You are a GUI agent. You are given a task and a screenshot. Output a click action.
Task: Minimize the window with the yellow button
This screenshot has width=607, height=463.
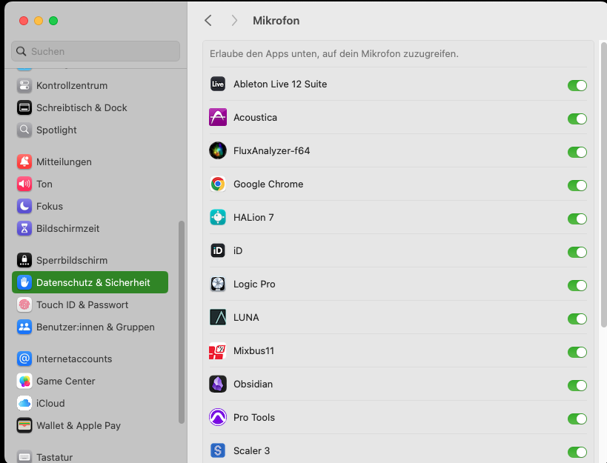39,21
